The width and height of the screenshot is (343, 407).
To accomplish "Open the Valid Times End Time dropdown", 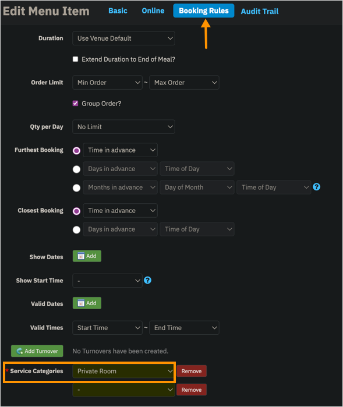I will 185,328.
